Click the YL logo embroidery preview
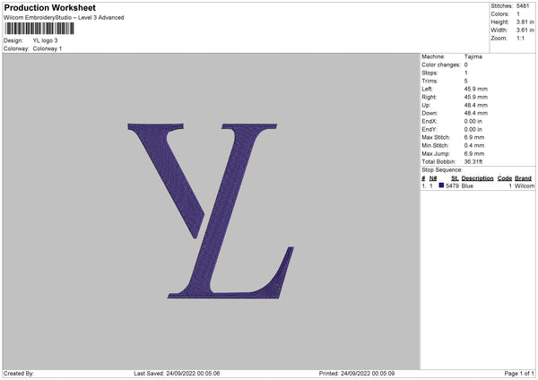Screen dimensions: 538x380 click(x=211, y=211)
